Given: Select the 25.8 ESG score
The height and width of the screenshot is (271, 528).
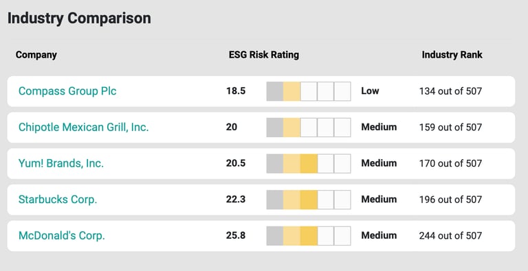Looking at the screenshot, I should coord(236,235).
